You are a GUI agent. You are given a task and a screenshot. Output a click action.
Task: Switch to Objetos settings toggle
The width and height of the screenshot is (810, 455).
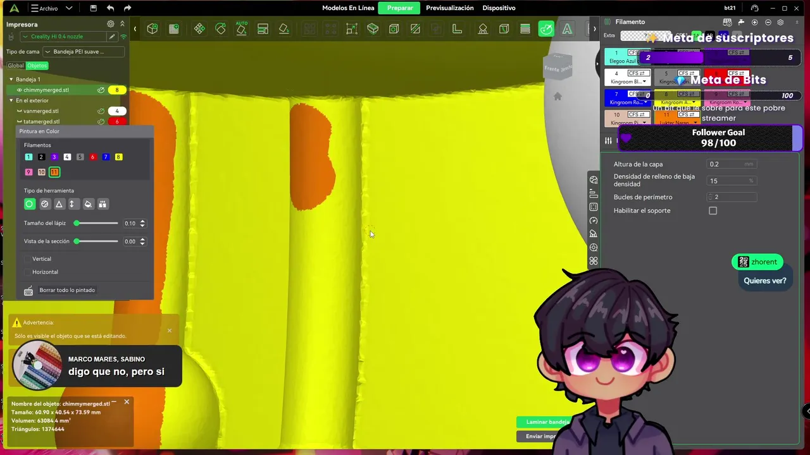[37, 66]
